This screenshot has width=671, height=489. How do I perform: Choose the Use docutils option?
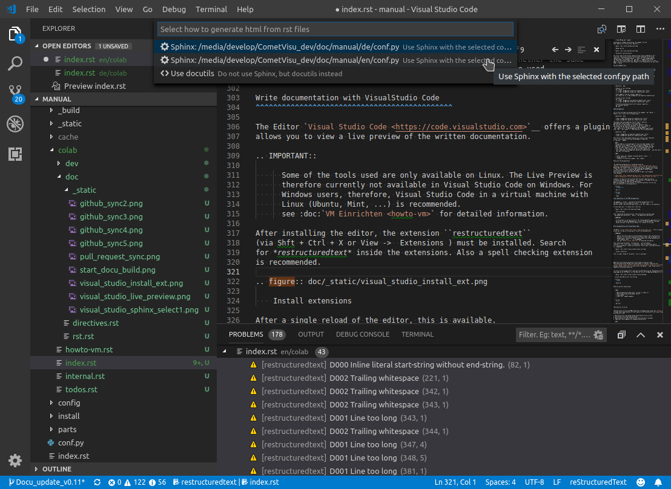pos(335,74)
